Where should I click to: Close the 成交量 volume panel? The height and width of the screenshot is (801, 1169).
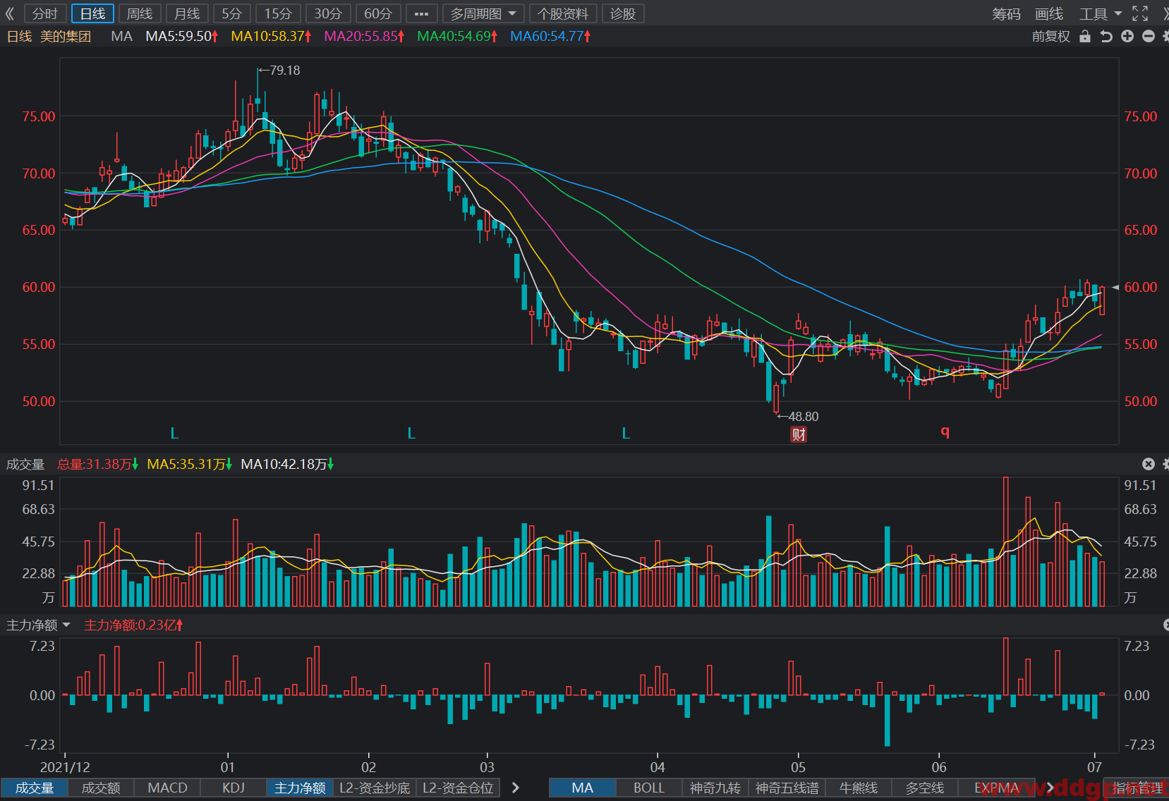(1149, 463)
